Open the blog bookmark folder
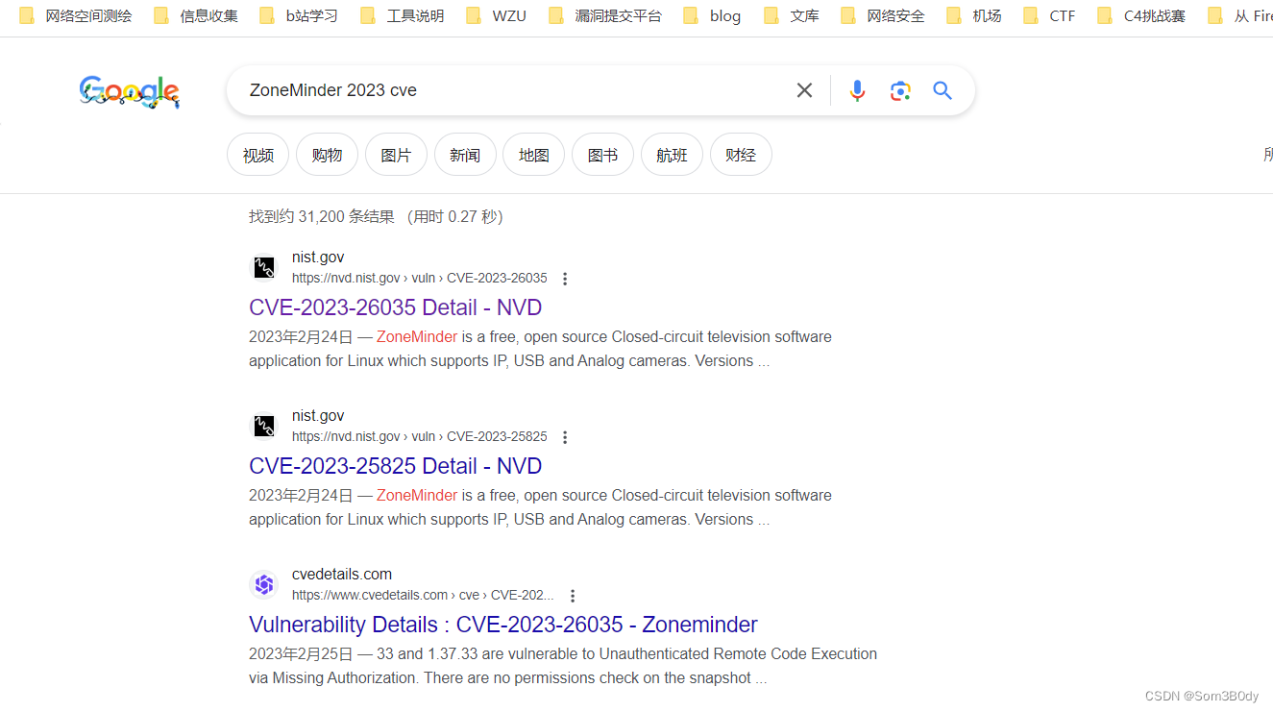This screenshot has height=712, width=1273. click(712, 15)
